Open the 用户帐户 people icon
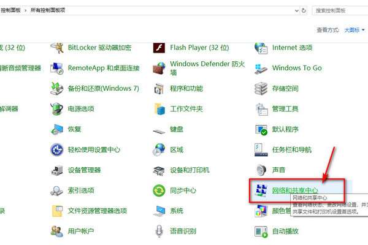Image resolution: width=368 pixels, height=245 pixels. 57,231
